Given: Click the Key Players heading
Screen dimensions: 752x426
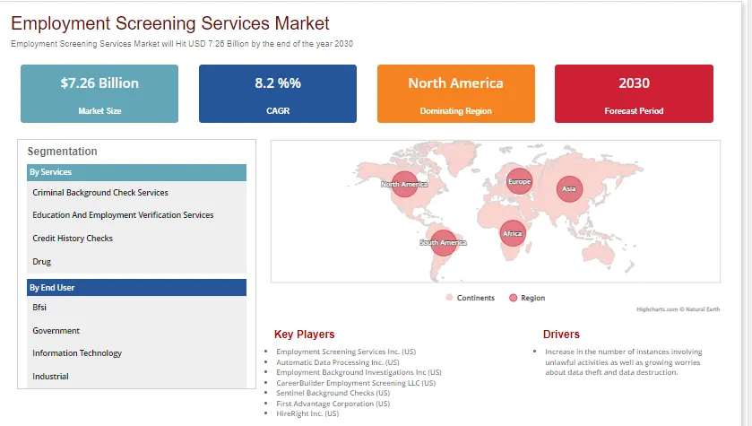Looking at the screenshot, I should pos(305,335).
